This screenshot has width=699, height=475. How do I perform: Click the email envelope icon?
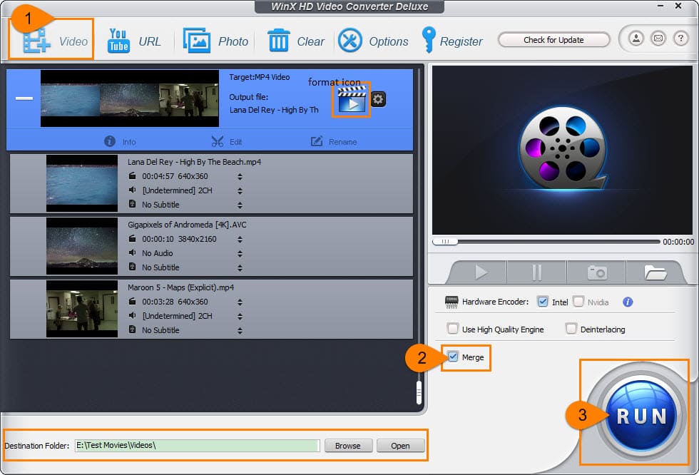(x=658, y=39)
